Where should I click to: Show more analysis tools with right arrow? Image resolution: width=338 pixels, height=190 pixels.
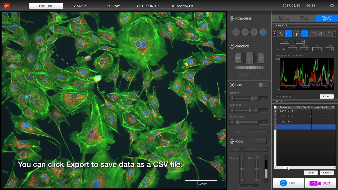pyautogui.click(x=335, y=34)
